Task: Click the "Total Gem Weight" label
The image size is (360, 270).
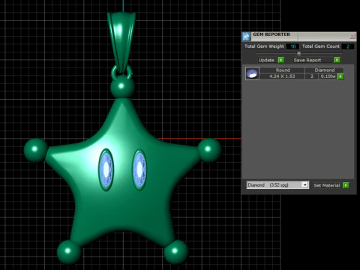Action: (x=264, y=46)
